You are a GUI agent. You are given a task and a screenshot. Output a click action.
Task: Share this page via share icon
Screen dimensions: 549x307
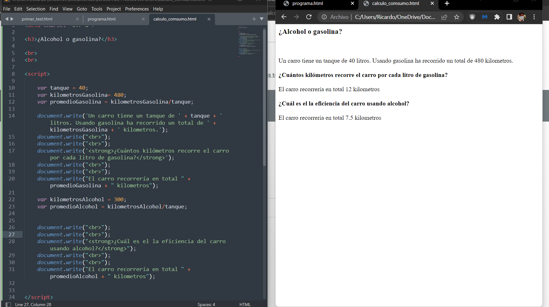click(x=444, y=17)
